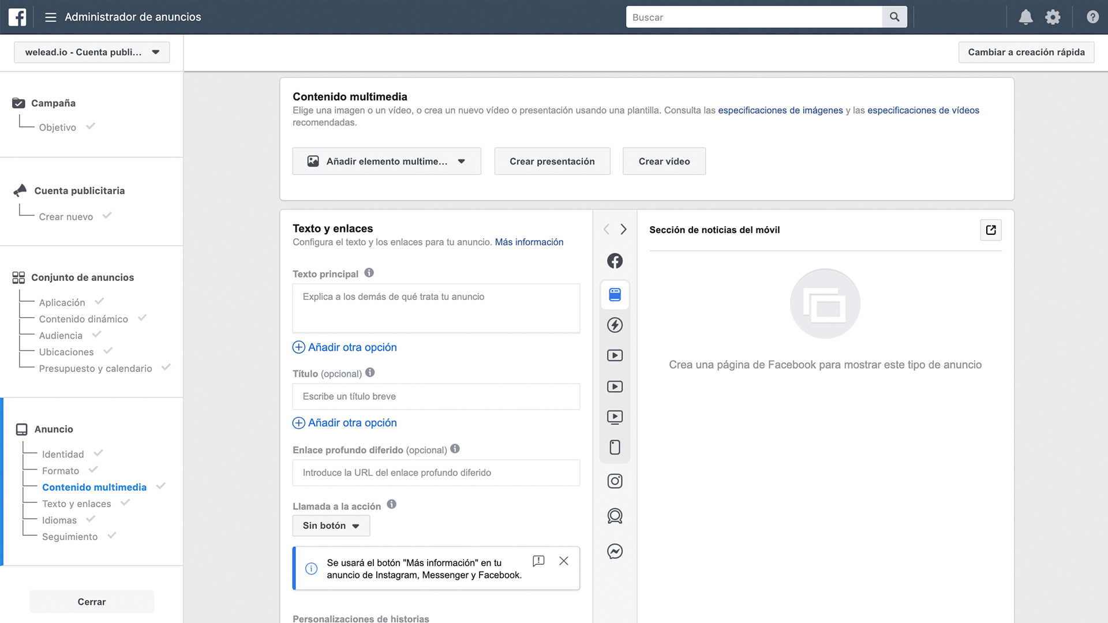This screenshot has width=1108, height=623.
Task: Select the Conjunto de anuncios section heading
Action: coord(83,277)
